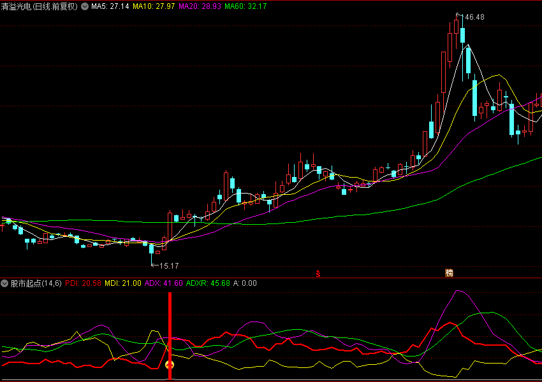This screenshot has width=542, height=382.
Task: Select the MA10: 27.97 label
Action: [x=154, y=6]
